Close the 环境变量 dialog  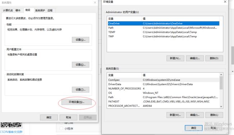225,2
